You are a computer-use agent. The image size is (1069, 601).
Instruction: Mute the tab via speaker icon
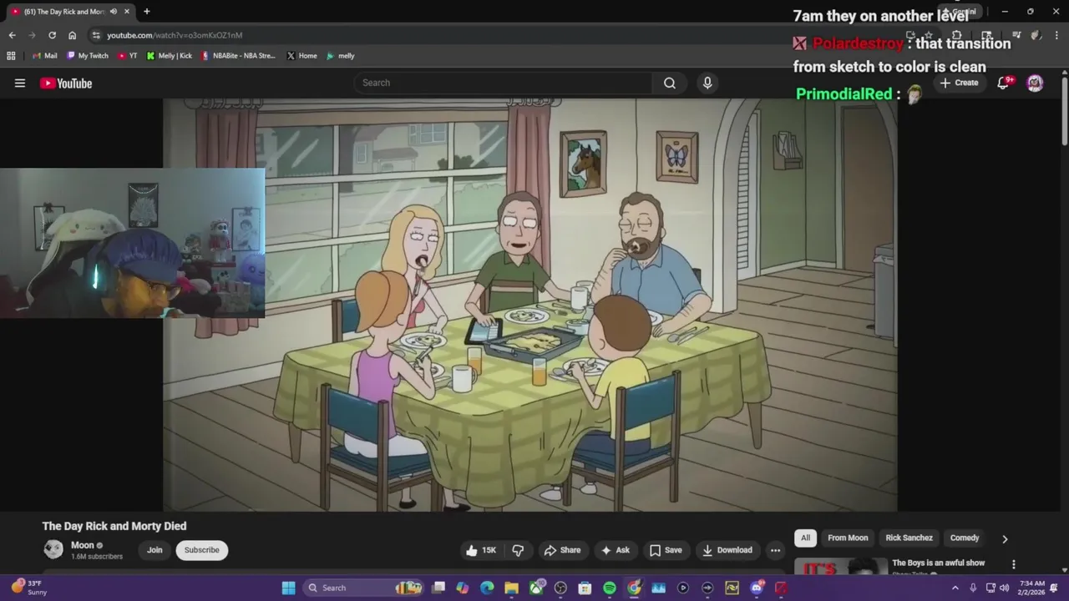click(114, 12)
